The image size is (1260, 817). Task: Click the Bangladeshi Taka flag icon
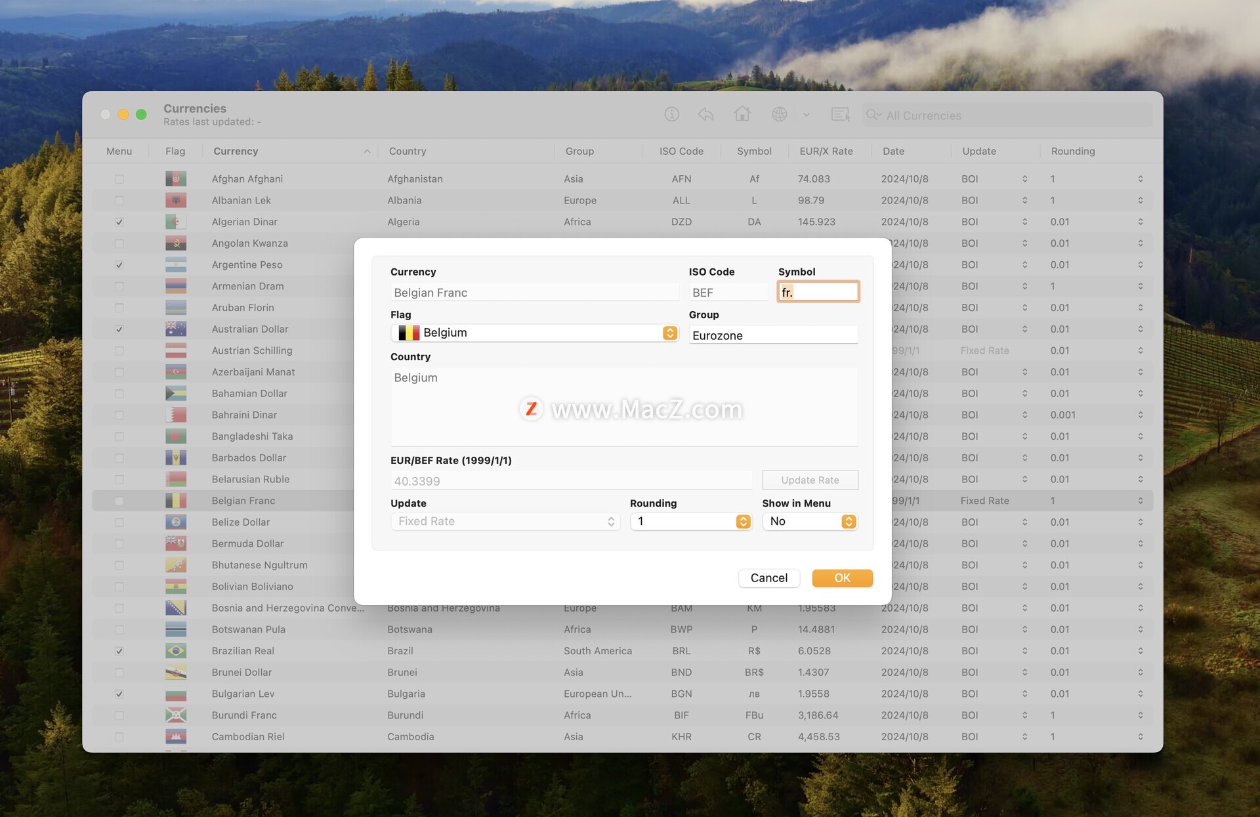(x=176, y=436)
